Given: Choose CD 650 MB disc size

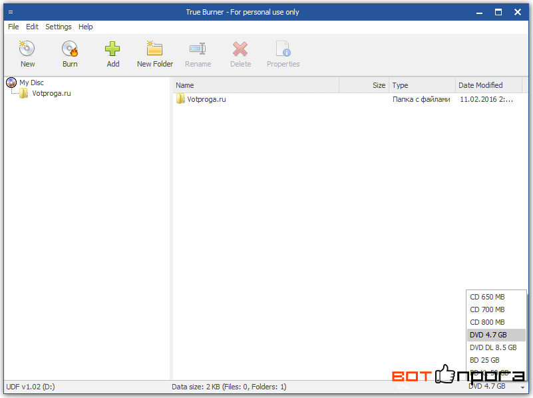Looking at the screenshot, I should pos(496,297).
